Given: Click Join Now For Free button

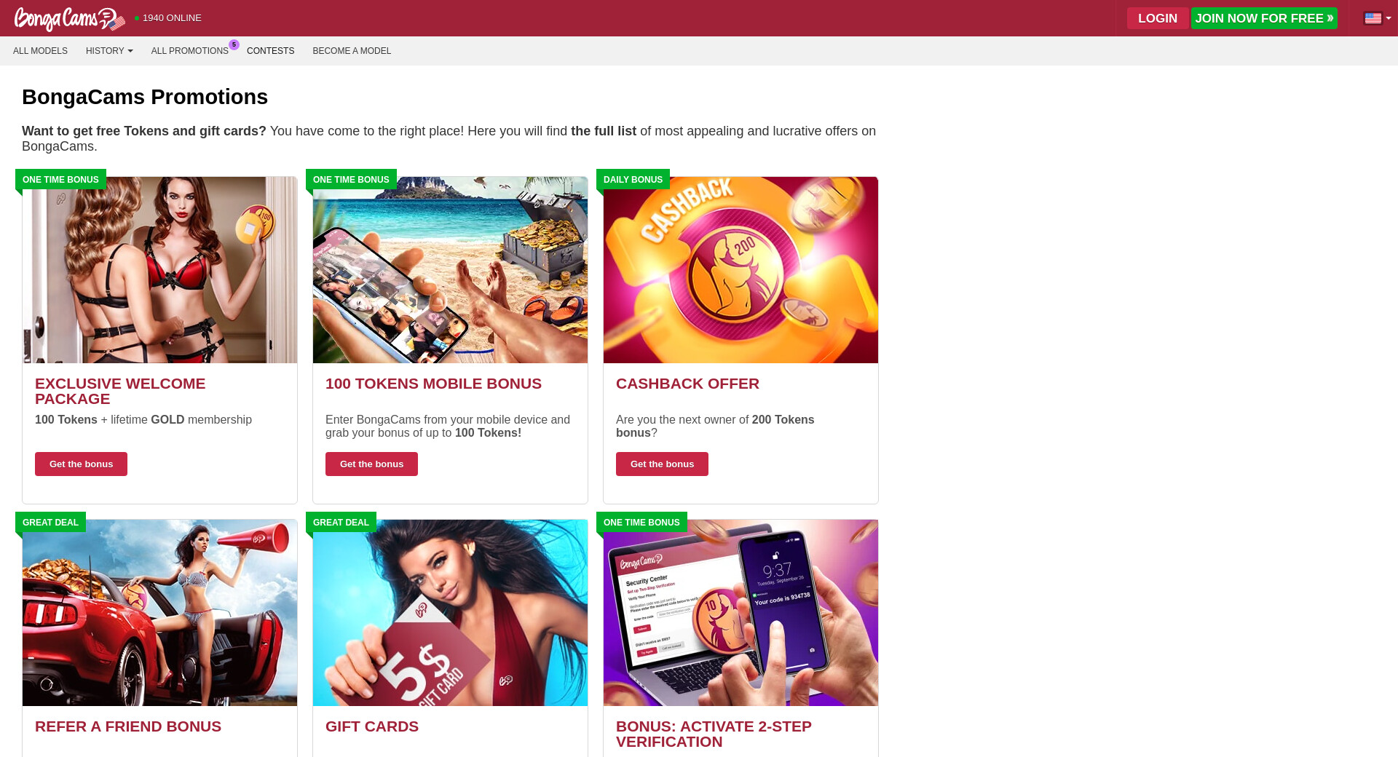Looking at the screenshot, I should click(1264, 18).
